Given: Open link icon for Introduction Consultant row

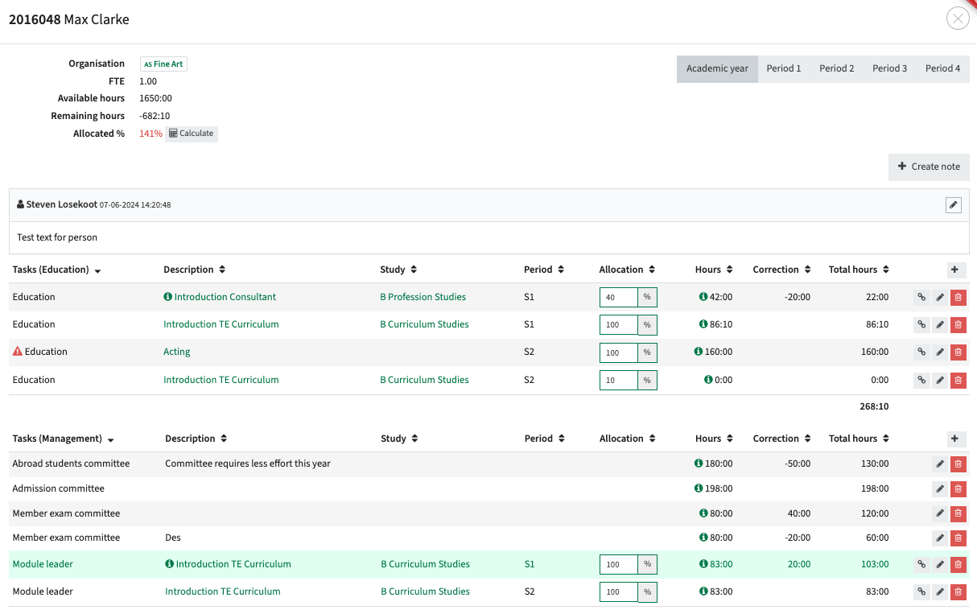Looking at the screenshot, I should 921,298.
